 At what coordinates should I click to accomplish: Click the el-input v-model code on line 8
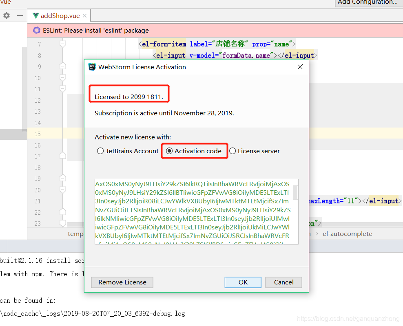pos(235,55)
